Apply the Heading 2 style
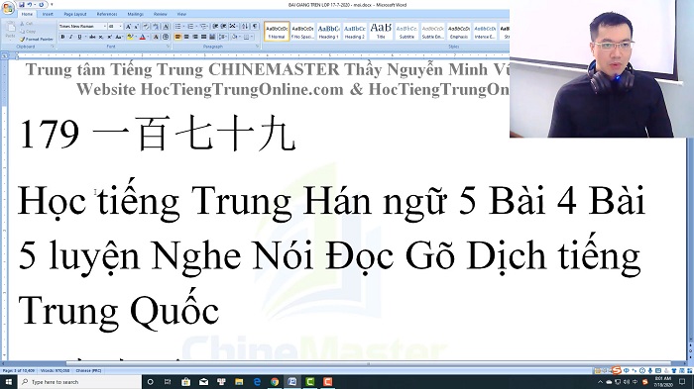 pyautogui.click(x=355, y=31)
